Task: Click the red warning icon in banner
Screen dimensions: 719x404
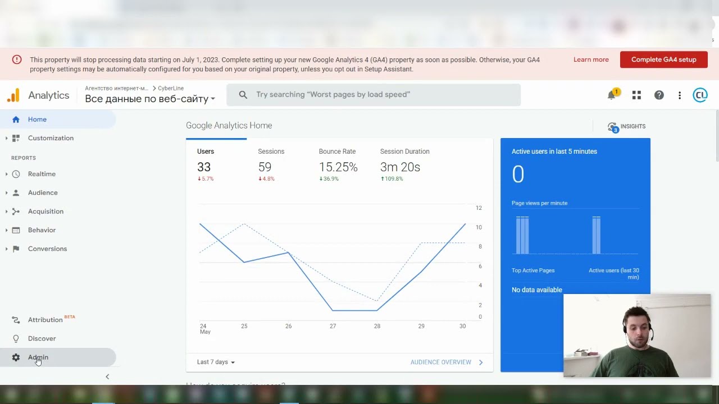Action: [x=17, y=59]
